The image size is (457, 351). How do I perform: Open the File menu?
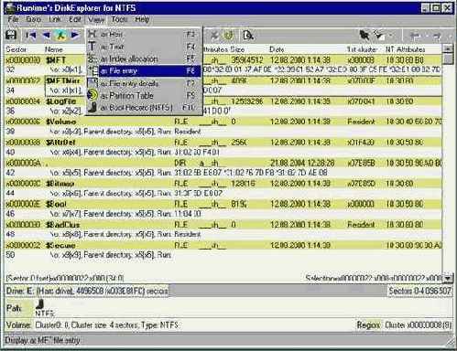(x=13, y=19)
